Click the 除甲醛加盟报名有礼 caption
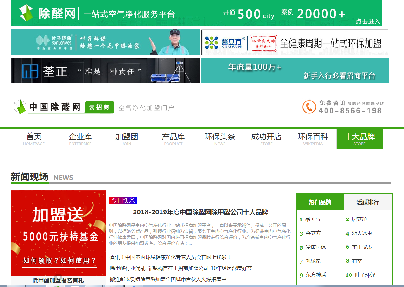Screen dimensions: 404x287 [x=58, y=280]
